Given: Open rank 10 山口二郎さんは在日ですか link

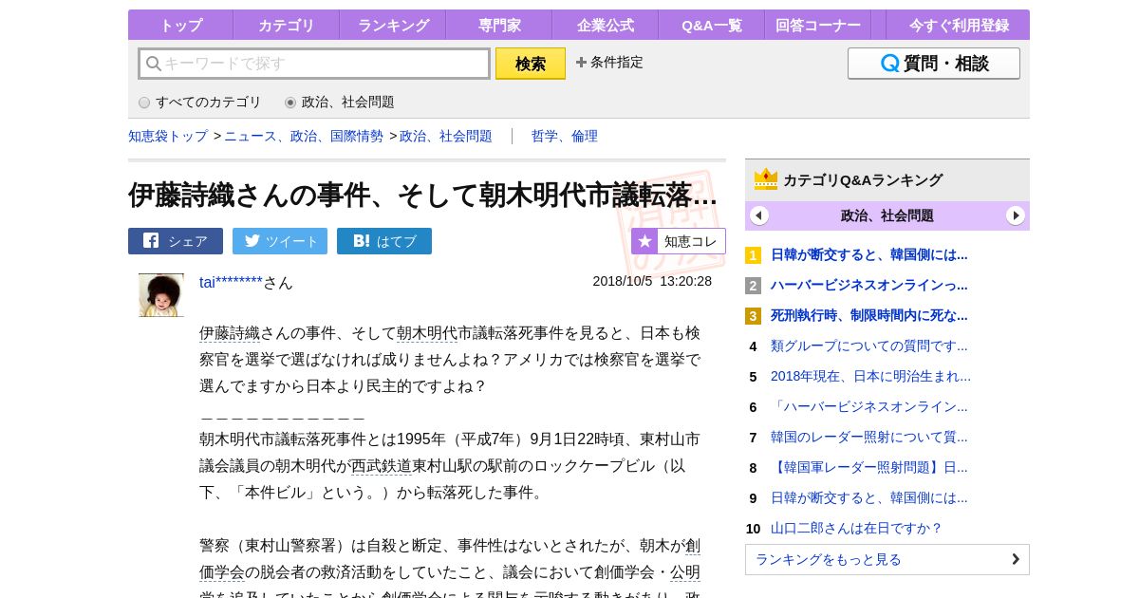Looking at the screenshot, I should point(856,528).
